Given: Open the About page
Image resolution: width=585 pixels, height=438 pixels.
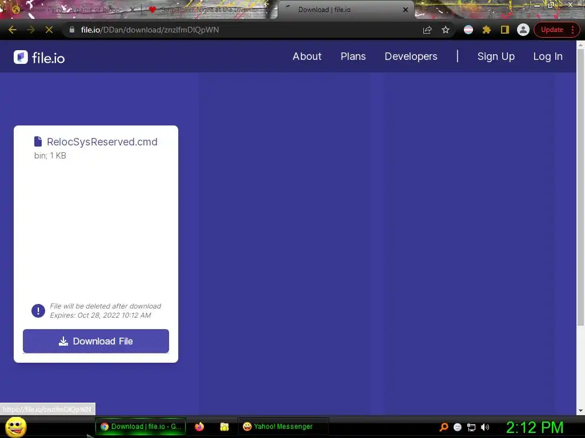Looking at the screenshot, I should tap(307, 56).
